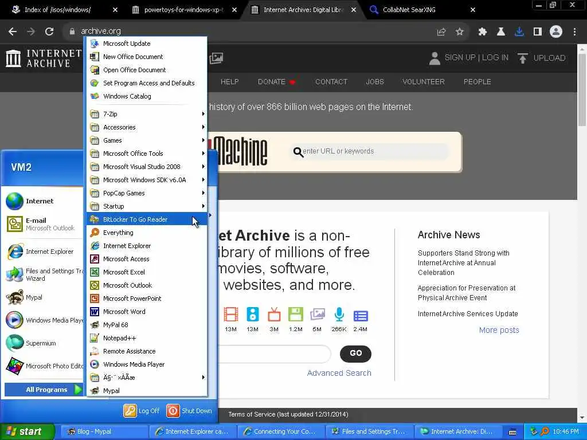The height and width of the screenshot is (440, 587).
Task: Expand the Startup submenu arrow
Action: point(204,206)
